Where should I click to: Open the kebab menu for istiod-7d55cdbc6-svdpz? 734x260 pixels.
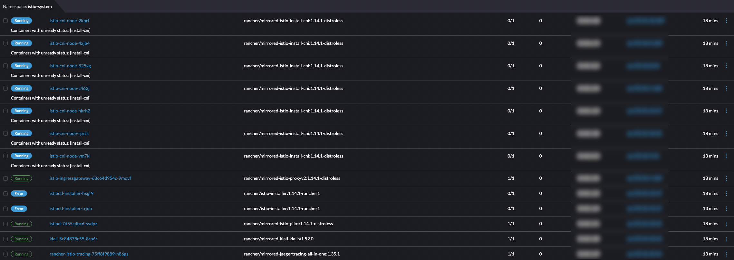(x=727, y=224)
